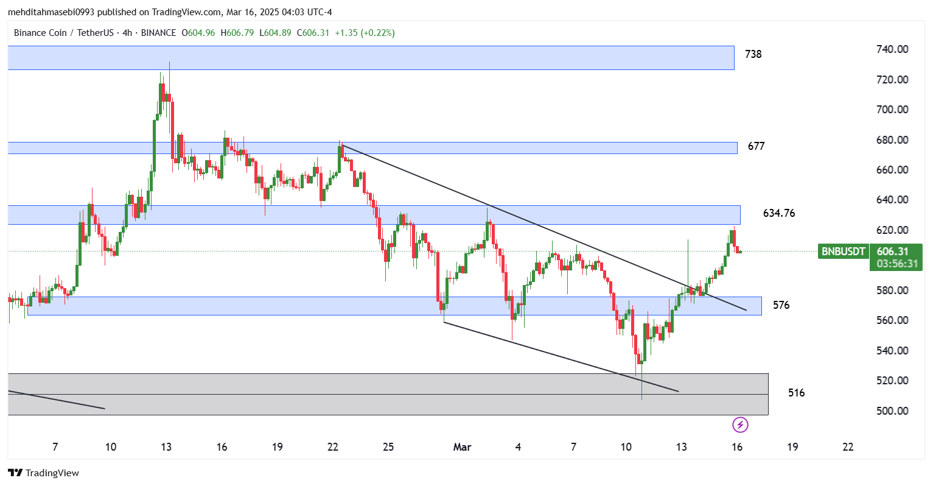This screenshot has height=486, width=933.
Task: Click the 720.00 price axis label
Action: point(893,80)
